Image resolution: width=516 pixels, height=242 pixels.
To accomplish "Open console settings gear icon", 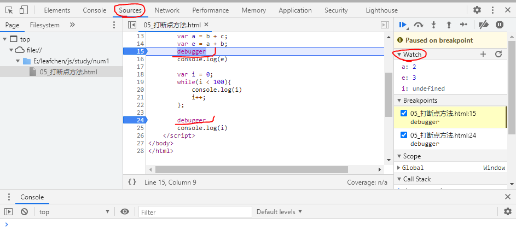I will 508,211.
